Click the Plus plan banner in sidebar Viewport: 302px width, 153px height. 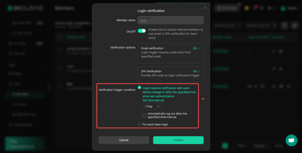click(25, 144)
